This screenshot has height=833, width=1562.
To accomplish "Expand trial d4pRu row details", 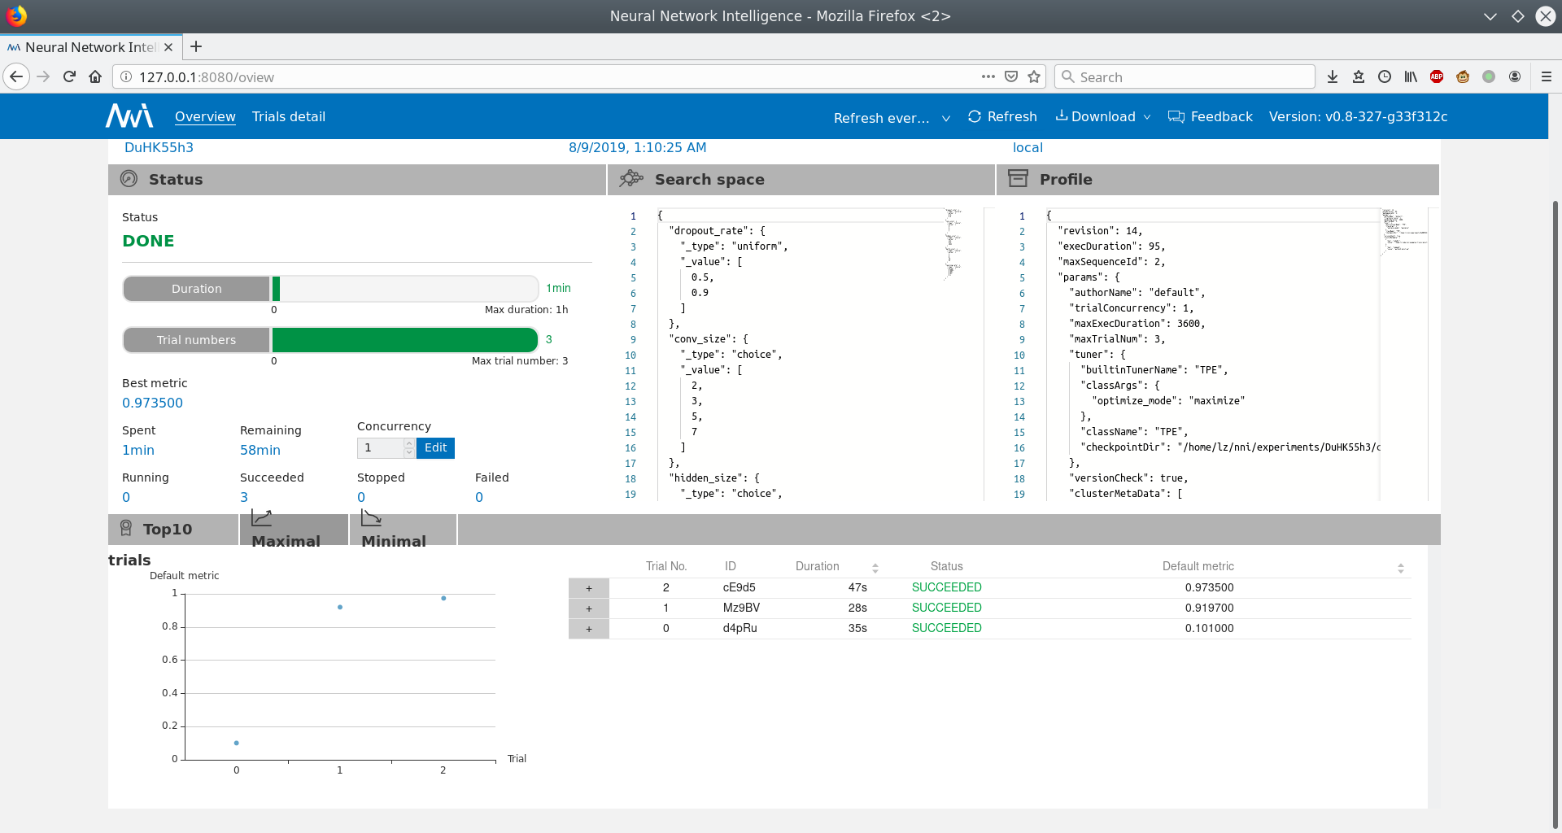I will pyautogui.click(x=589, y=629).
